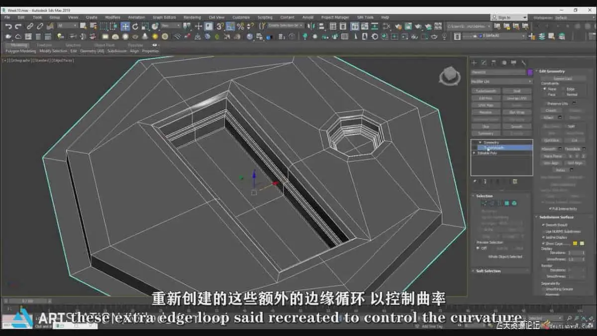Open the Create tab plus icon
This screenshot has width=597, height=336.
pyautogui.click(x=474, y=63)
